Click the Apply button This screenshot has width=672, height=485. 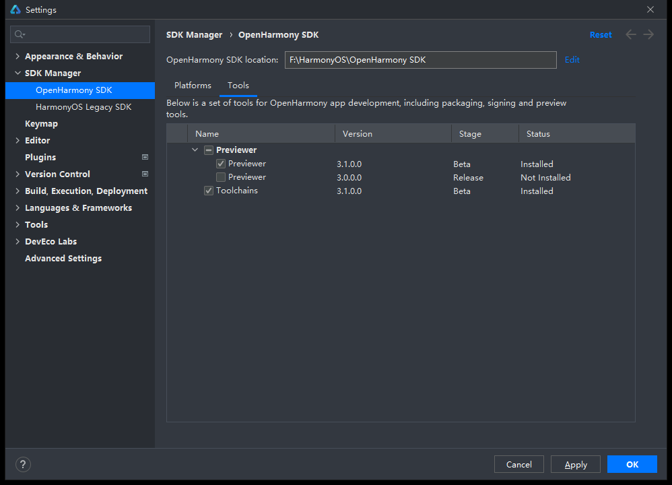(575, 464)
